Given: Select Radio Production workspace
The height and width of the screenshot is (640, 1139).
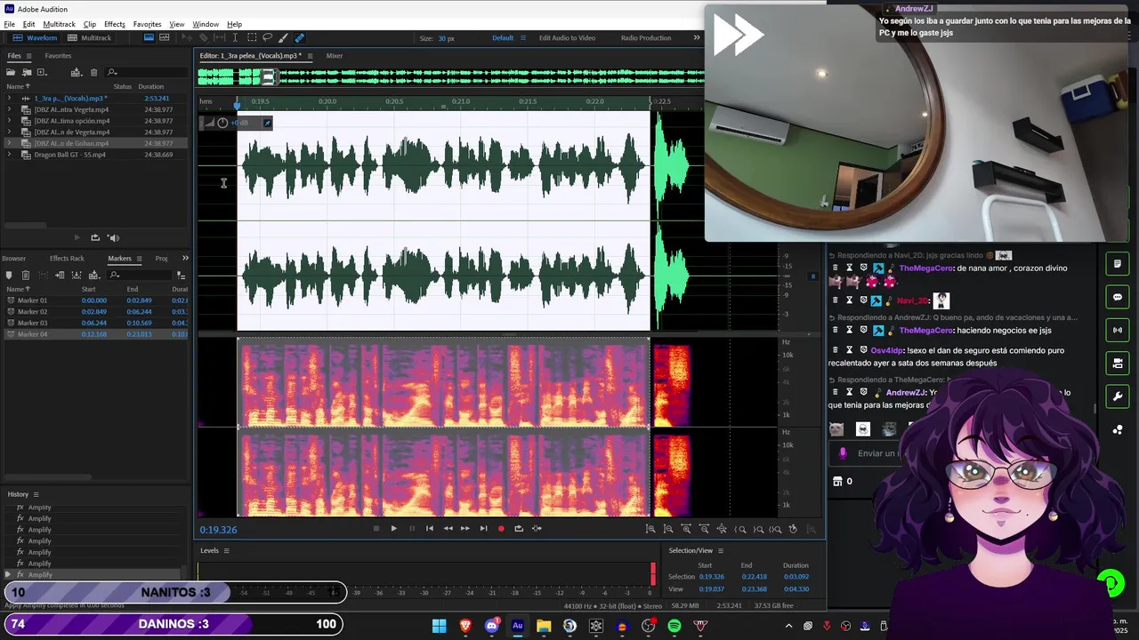Looking at the screenshot, I should point(646,37).
